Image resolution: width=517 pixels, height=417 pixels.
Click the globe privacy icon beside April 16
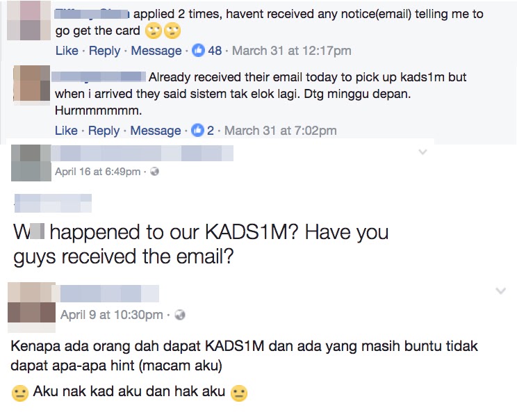[154, 172]
